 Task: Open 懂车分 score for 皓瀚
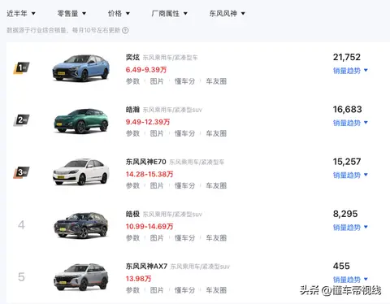[184, 133]
